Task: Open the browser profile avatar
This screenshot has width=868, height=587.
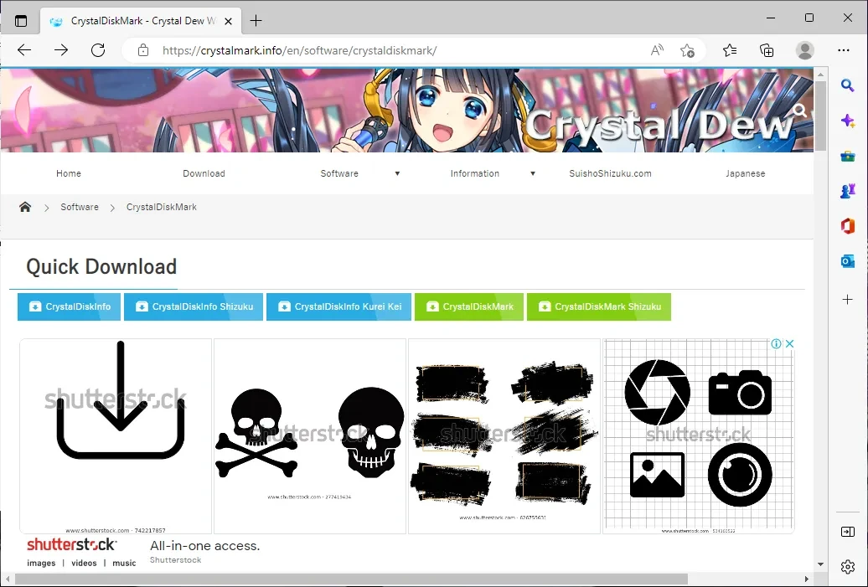Action: [804, 50]
